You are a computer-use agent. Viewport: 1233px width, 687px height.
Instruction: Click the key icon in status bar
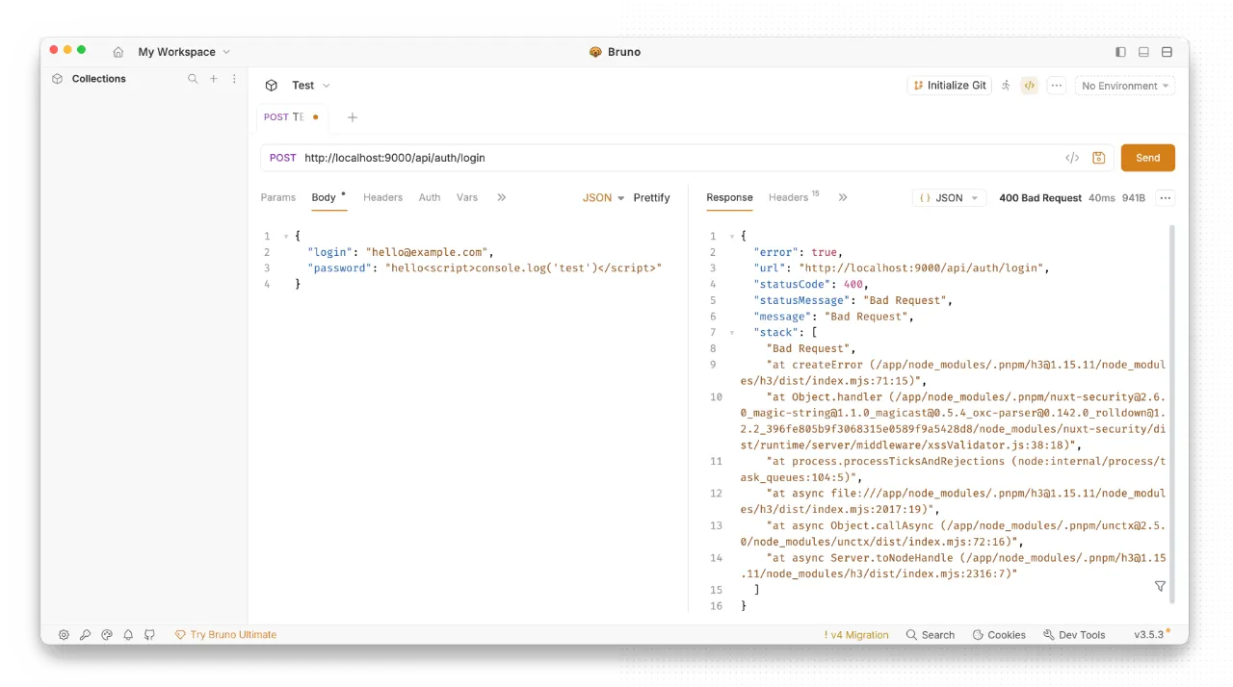tap(85, 635)
